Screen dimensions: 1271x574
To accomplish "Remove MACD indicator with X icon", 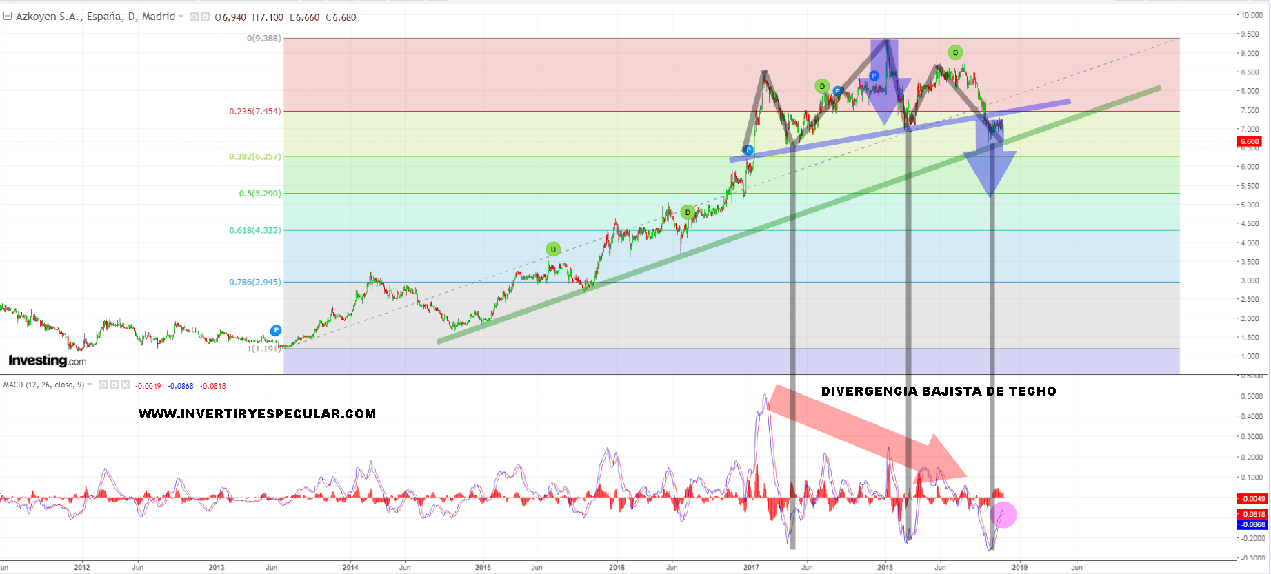I will point(125,385).
